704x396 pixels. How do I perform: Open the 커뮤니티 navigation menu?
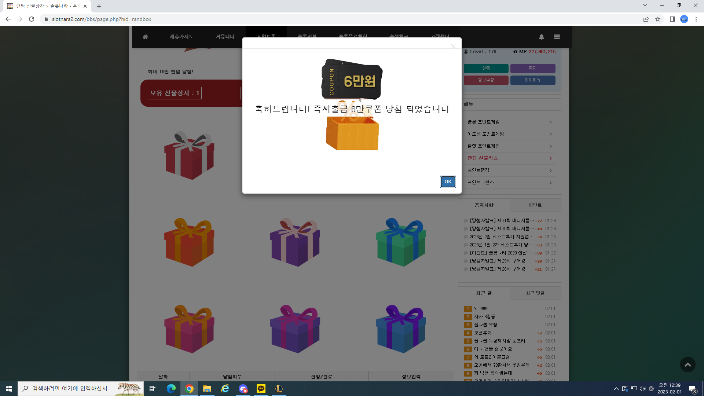[x=225, y=37]
